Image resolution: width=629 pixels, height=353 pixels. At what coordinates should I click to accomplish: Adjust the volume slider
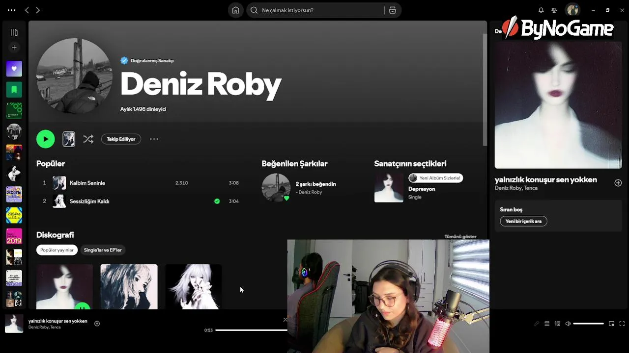(588, 324)
